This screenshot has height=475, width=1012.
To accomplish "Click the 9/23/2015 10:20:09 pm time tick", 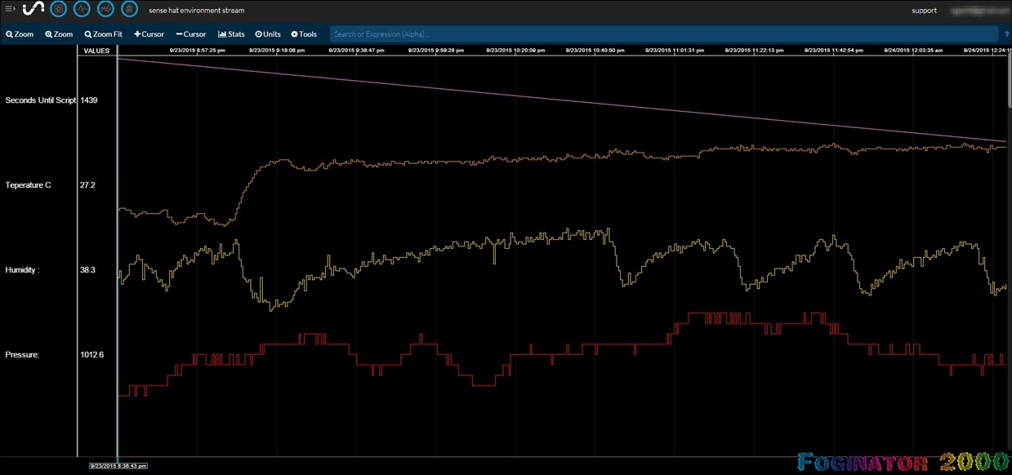I will (515, 50).
